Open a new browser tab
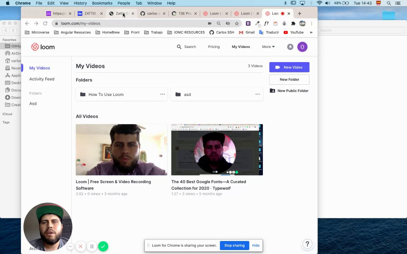407x254 pixels. pyautogui.click(x=300, y=13)
